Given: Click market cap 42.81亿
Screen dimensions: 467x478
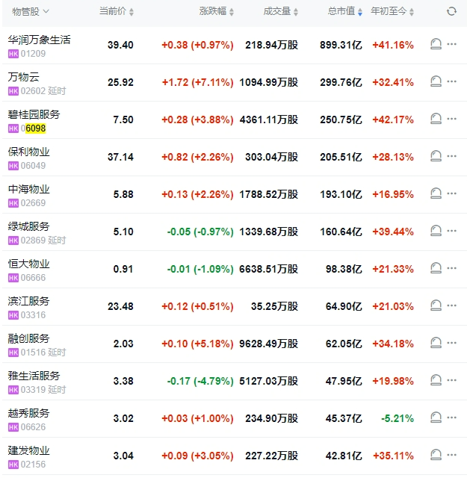Looking at the screenshot, I should coord(344,456).
